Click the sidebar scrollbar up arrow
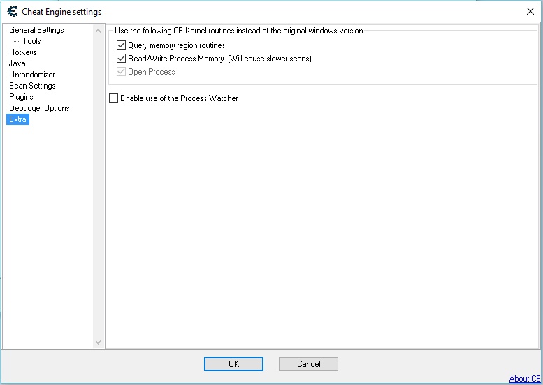This screenshot has width=543, height=385. 98,31
